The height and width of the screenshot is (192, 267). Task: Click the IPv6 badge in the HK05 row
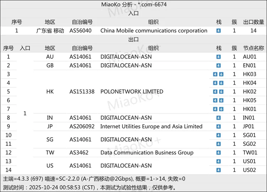221,100
